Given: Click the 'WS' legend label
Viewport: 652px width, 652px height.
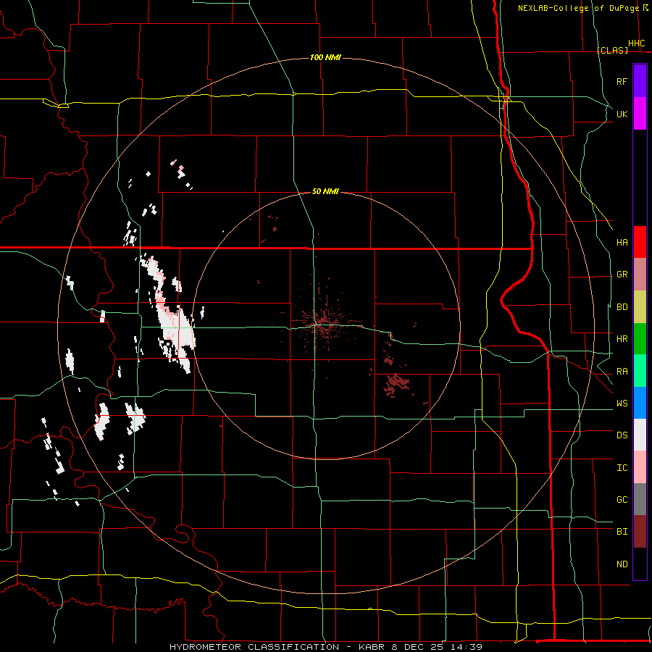Looking at the screenshot, I should (622, 404).
